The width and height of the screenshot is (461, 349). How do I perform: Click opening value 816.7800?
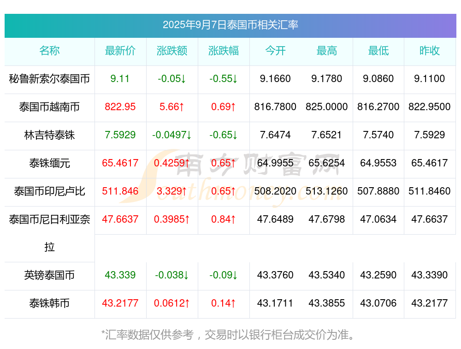point(275,107)
